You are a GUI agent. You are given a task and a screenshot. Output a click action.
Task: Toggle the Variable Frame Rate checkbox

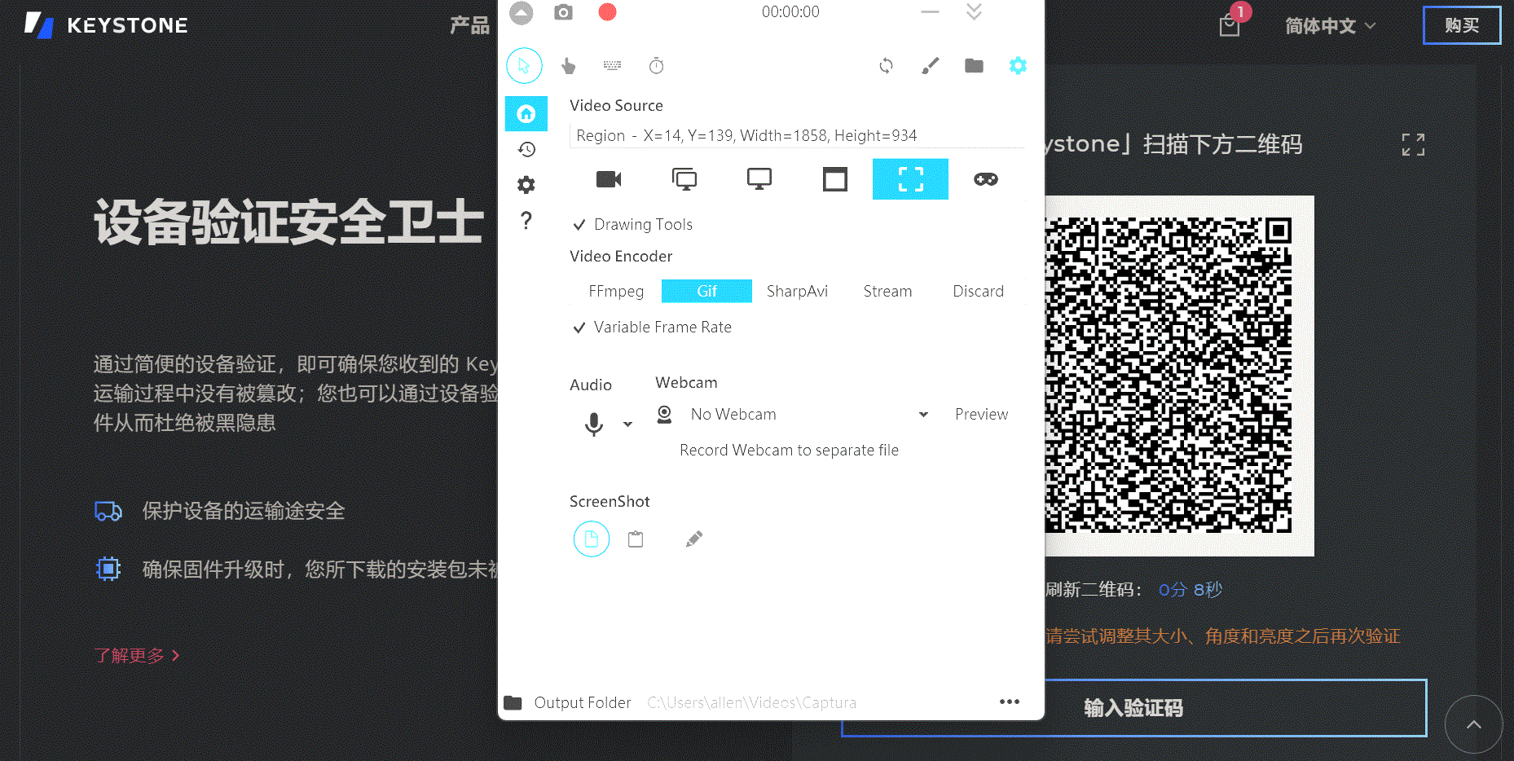[x=652, y=328]
